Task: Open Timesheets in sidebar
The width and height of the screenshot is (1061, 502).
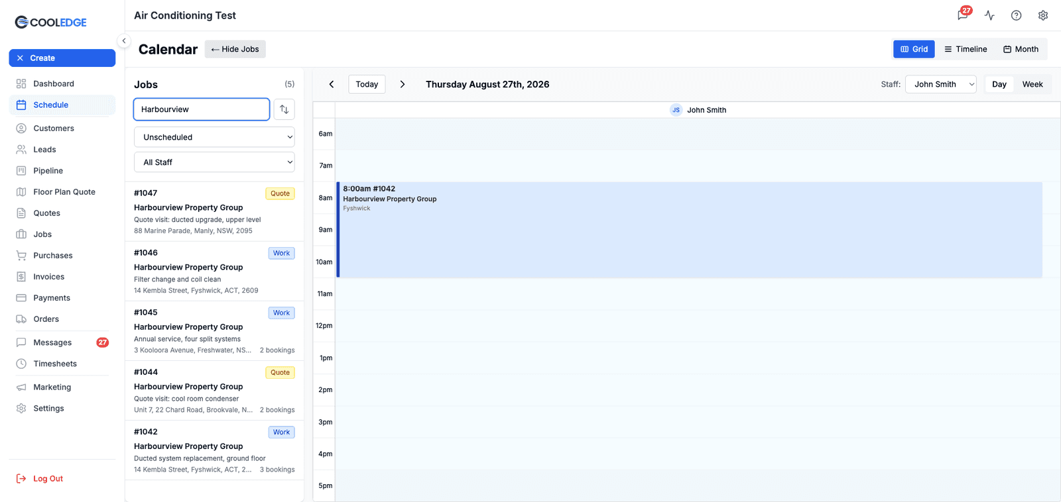Action: coord(62,364)
